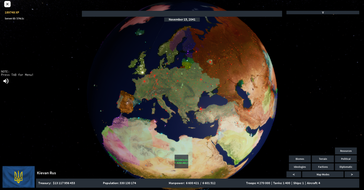Click the Kievan Rus trident flag
Screen dimensions: 364x190
[x=19, y=176]
